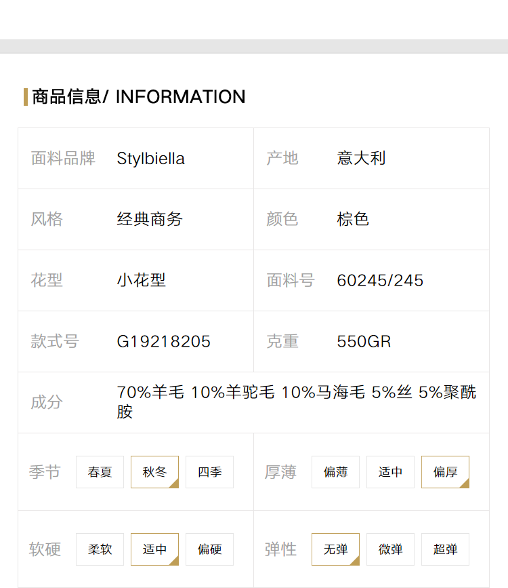The image size is (508, 588).
Task: Click the Stylbiella fabric brand value
Action: tap(150, 159)
